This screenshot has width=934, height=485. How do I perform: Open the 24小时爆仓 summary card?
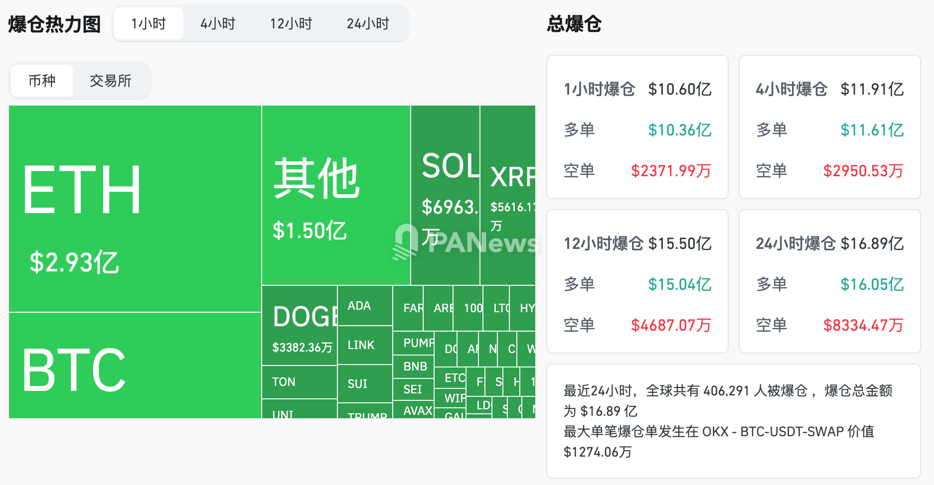coord(829,281)
